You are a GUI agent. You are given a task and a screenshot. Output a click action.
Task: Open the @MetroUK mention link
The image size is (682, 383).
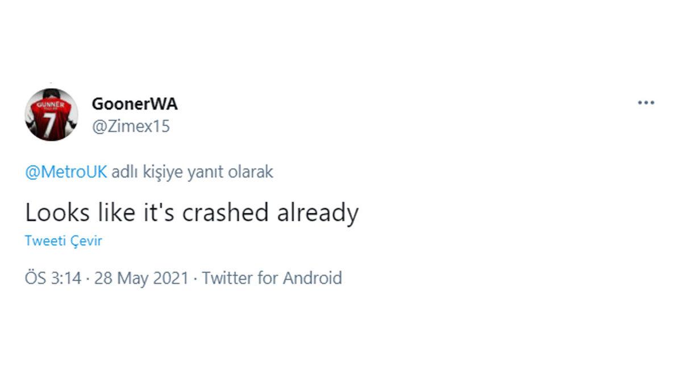[66, 172]
